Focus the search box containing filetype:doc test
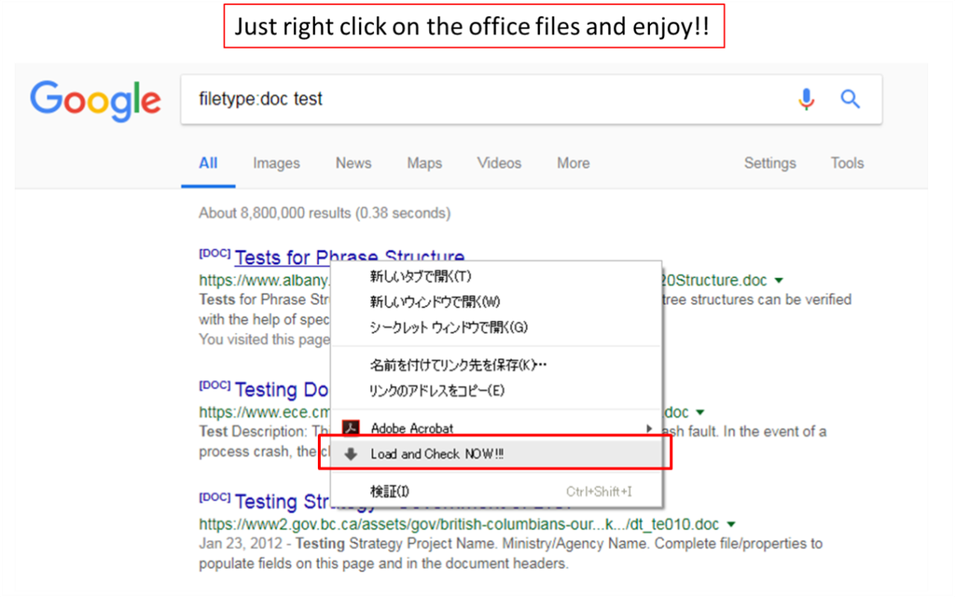Viewport: 955px width, 597px height. pyautogui.click(x=531, y=99)
